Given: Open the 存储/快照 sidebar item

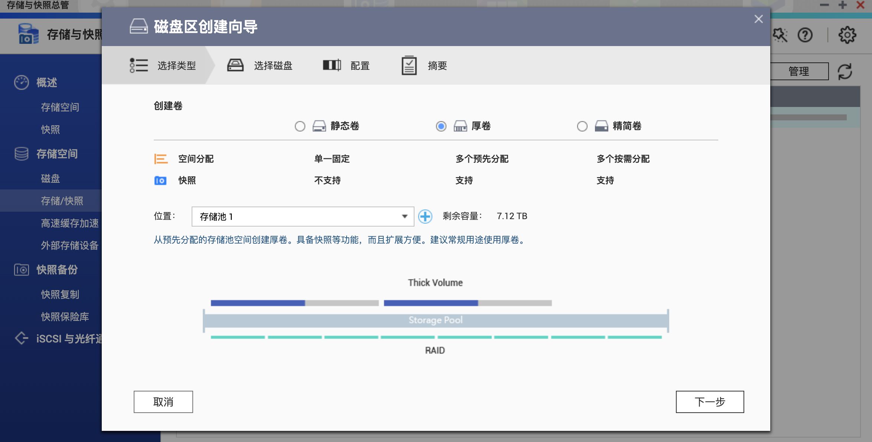Looking at the screenshot, I should (x=62, y=201).
